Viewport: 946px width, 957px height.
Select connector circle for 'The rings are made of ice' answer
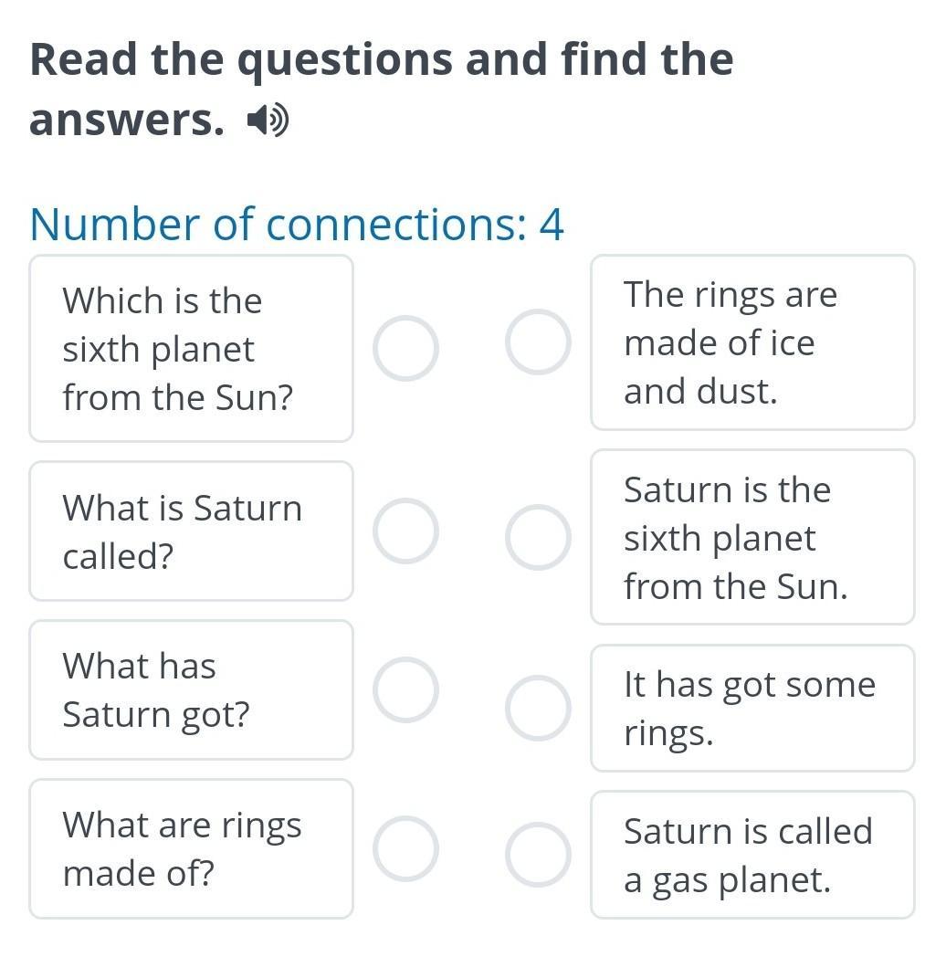tap(539, 342)
